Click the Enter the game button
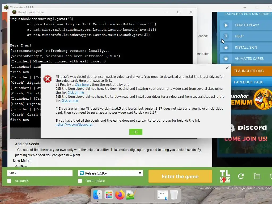The image size is (272, 204). (180, 176)
